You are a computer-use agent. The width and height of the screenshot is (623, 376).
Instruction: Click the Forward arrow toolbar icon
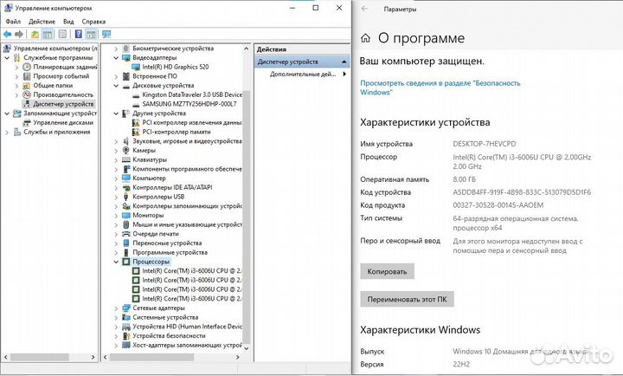click(19, 35)
